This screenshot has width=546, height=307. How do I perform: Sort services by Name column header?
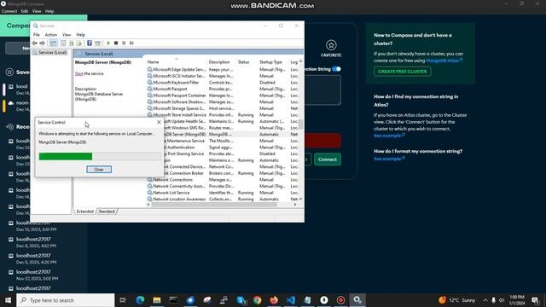point(177,62)
